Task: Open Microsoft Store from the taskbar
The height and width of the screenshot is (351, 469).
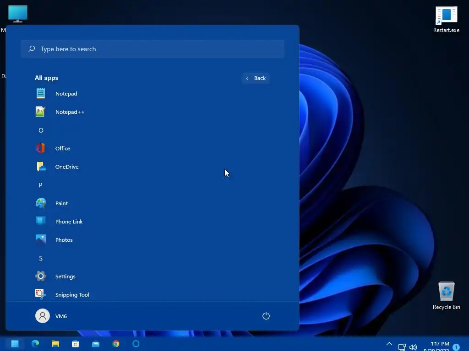Action: click(x=76, y=344)
